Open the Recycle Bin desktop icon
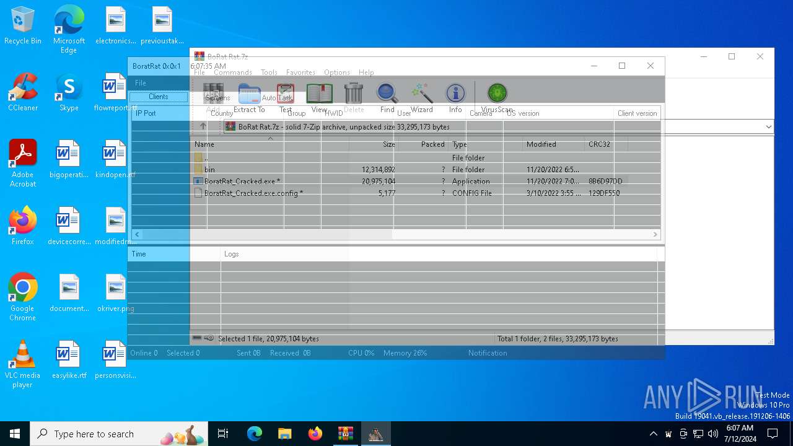 23,26
